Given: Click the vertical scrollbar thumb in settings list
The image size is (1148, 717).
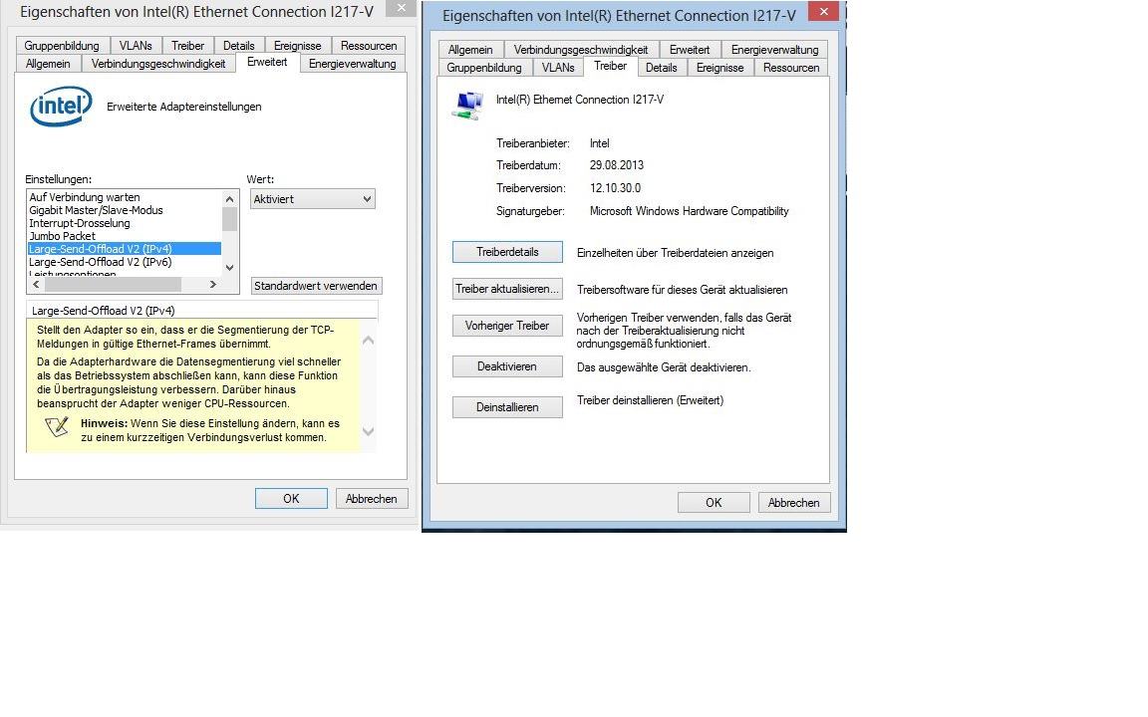Looking at the screenshot, I should 230,219.
